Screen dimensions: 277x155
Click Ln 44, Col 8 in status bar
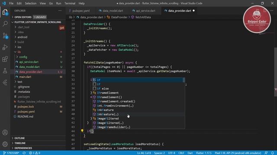[144, 153]
